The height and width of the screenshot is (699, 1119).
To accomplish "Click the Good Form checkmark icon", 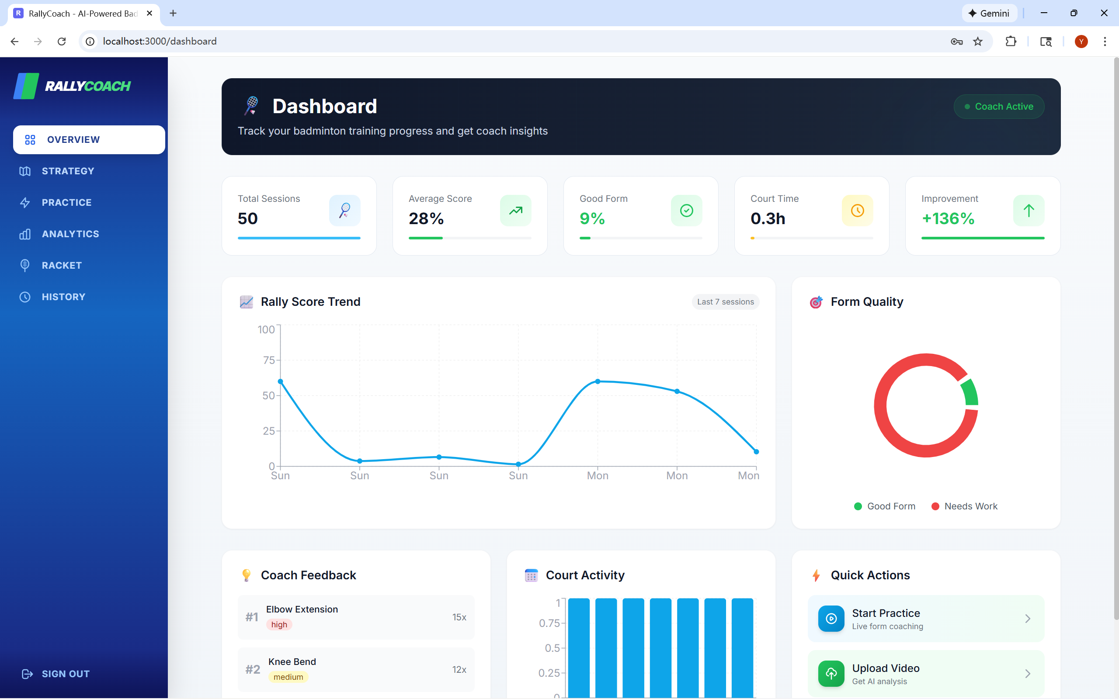I will pyautogui.click(x=686, y=211).
